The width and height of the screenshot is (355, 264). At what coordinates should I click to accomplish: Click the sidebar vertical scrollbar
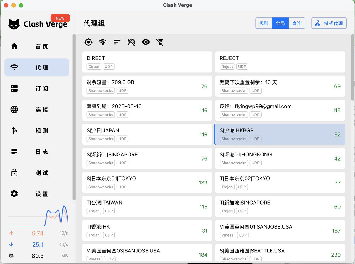74,118
